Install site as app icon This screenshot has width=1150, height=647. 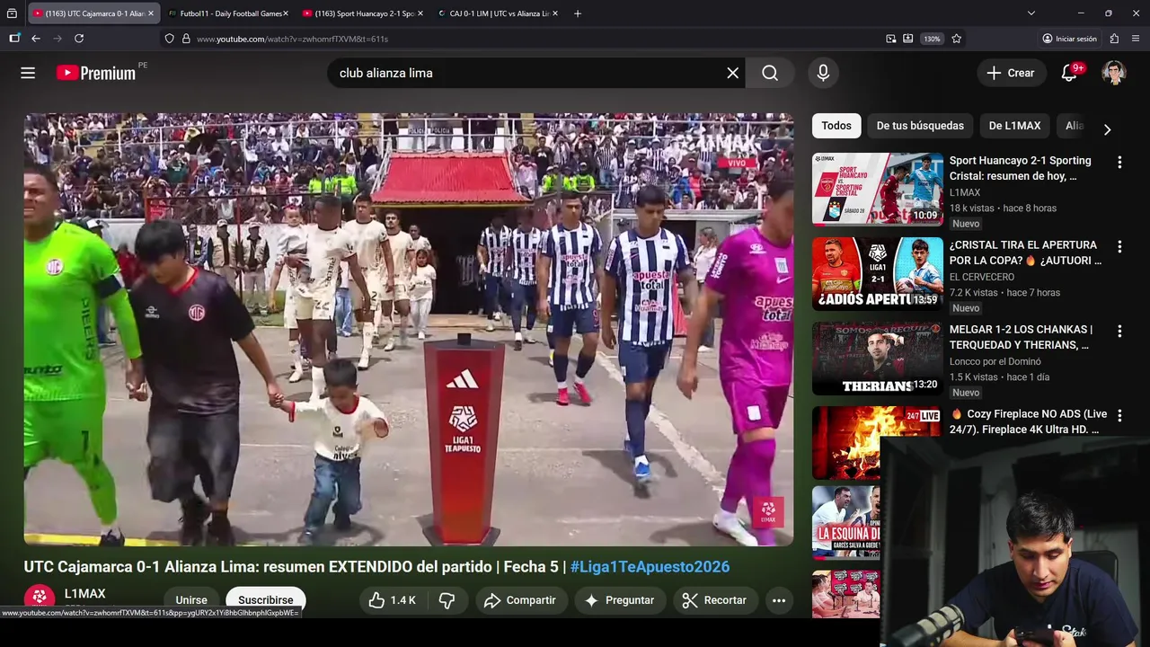(x=908, y=39)
